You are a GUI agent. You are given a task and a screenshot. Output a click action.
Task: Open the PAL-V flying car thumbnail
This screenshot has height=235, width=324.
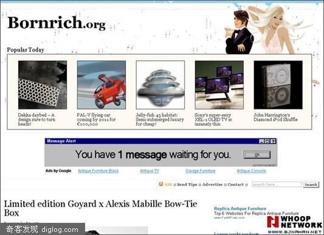click(102, 85)
